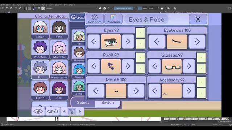Click the save document icon in Krita toolbar

11,8
